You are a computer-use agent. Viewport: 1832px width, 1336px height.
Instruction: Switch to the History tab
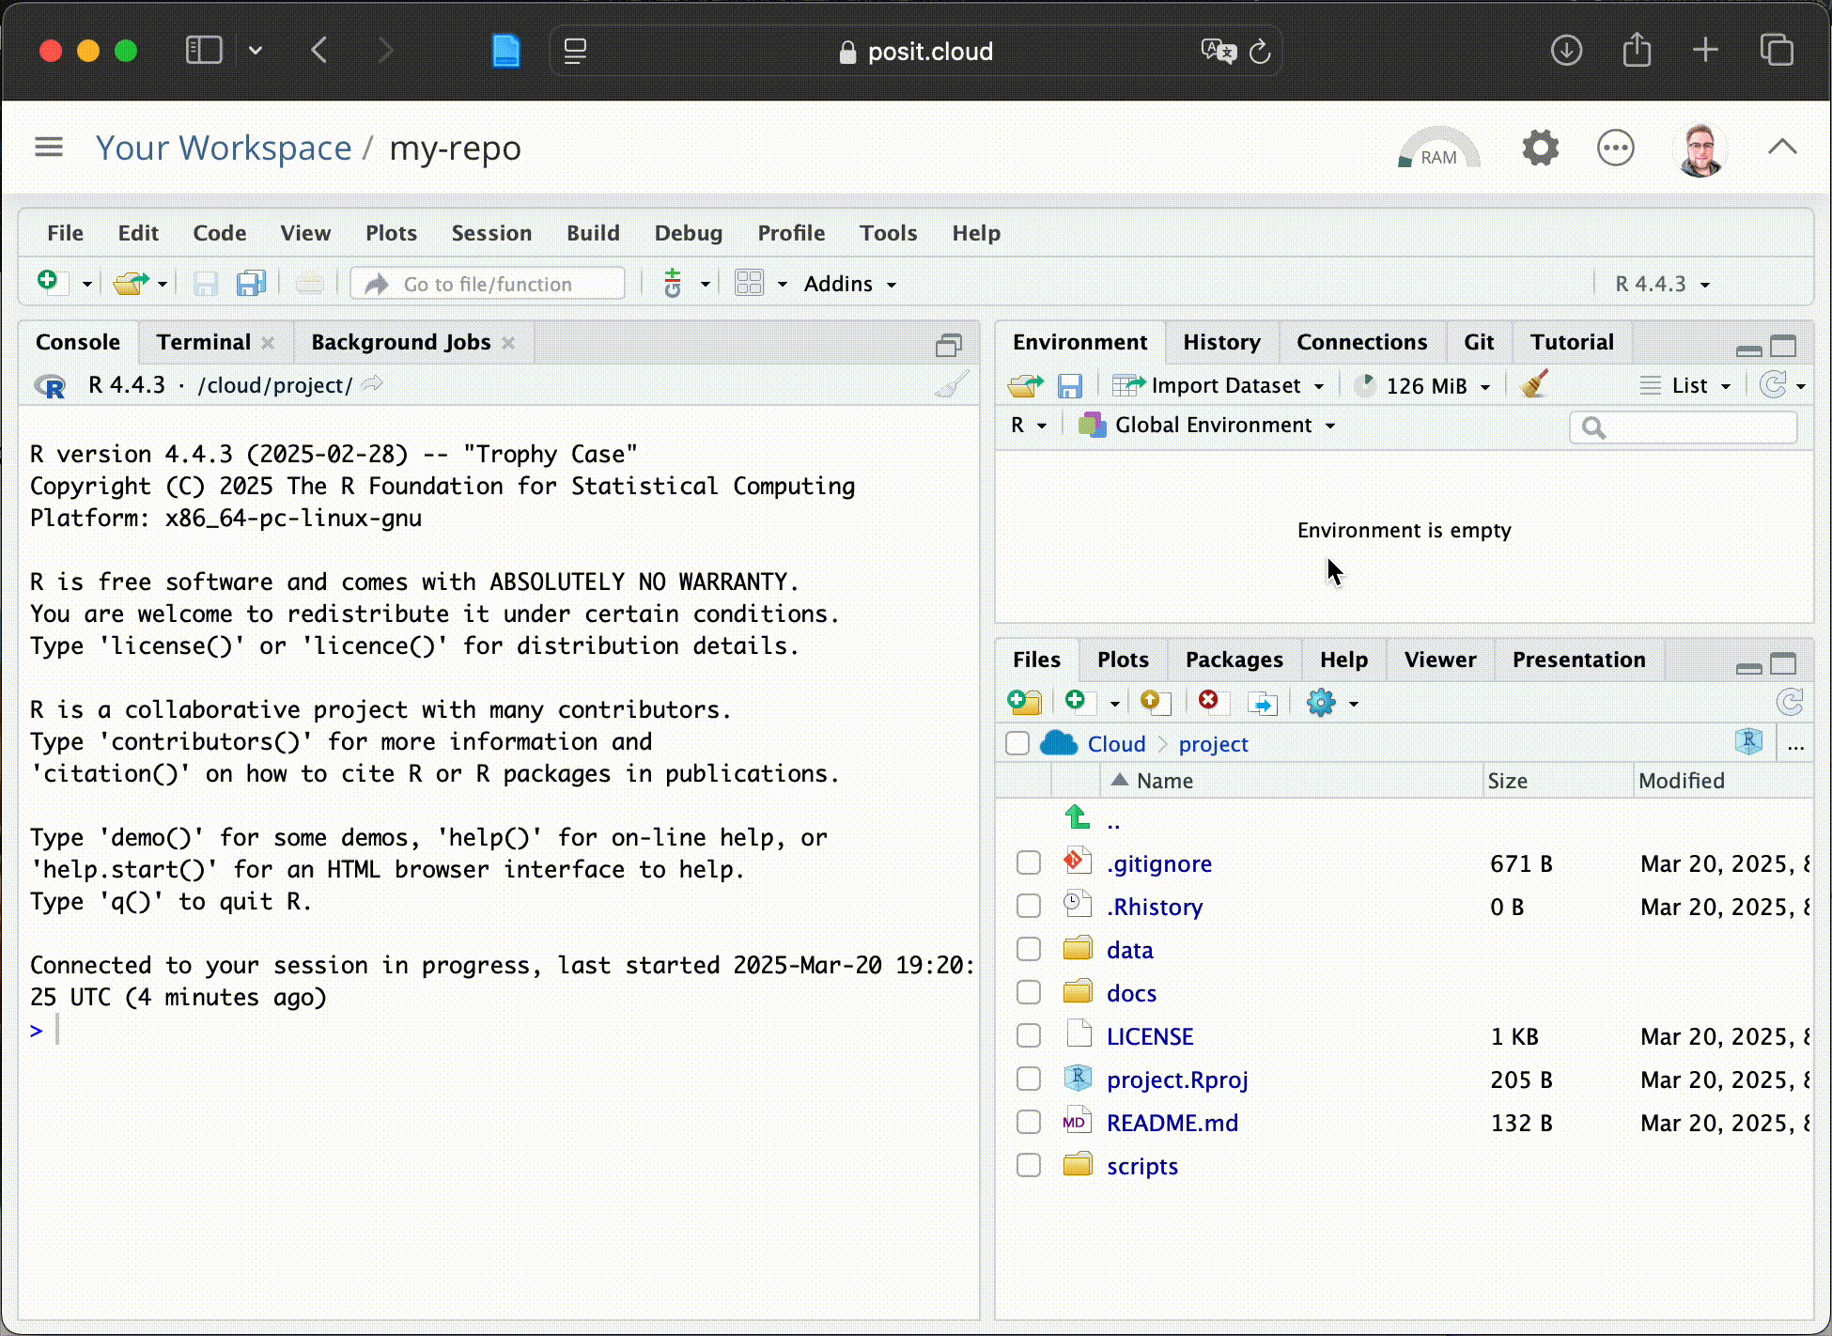(x=1221, y=342)
